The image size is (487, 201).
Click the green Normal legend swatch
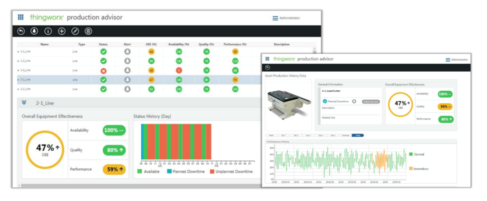click(411, 154)
